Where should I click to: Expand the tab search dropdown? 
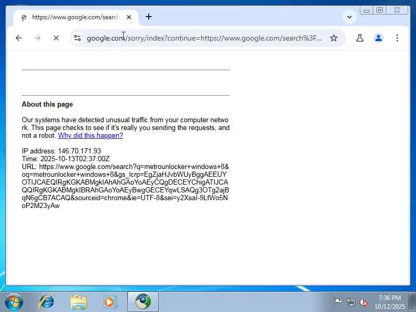(x=349, y=17)
